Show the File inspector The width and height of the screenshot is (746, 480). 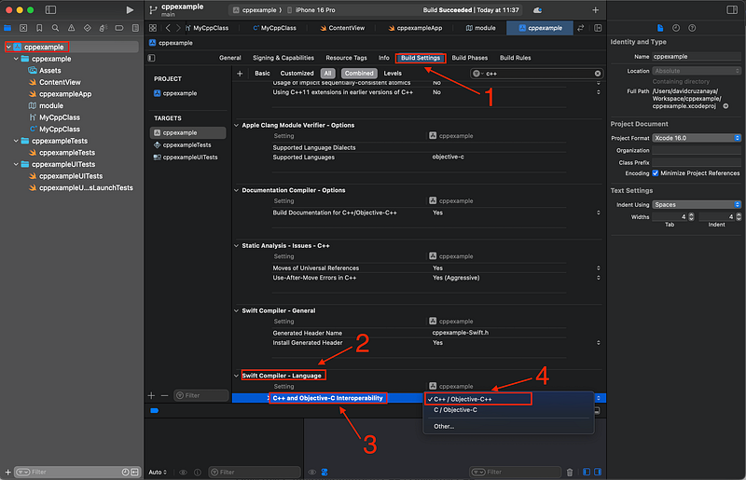(x=660, y=28)
